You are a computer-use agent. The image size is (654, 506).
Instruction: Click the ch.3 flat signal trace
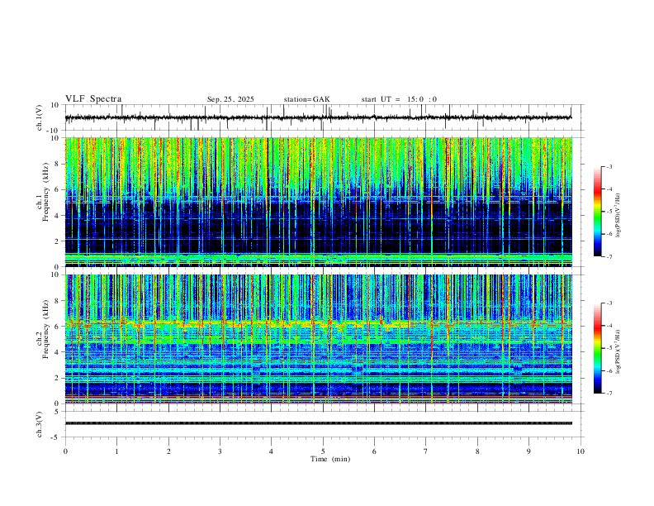pos(318,423)
